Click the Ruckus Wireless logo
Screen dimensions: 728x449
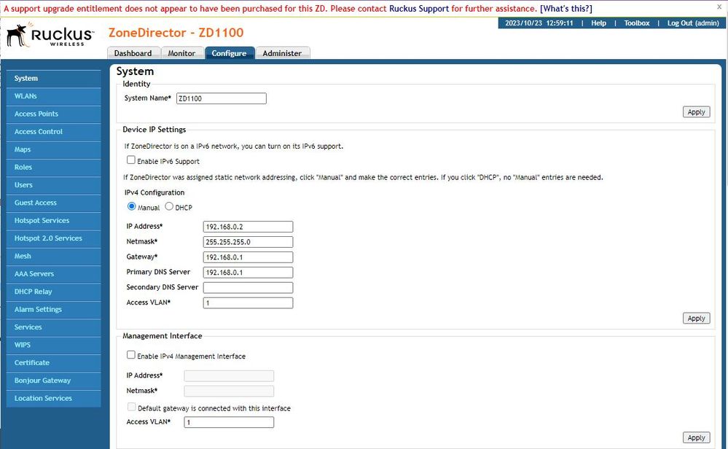[x=50, y=35]
